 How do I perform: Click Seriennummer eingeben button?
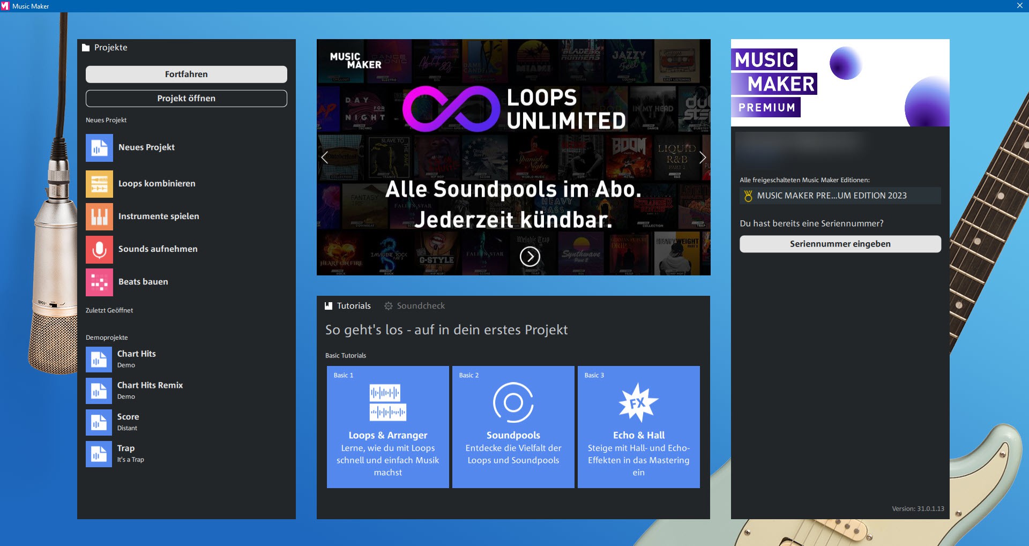pyautogui.click(x=840, y=244)
